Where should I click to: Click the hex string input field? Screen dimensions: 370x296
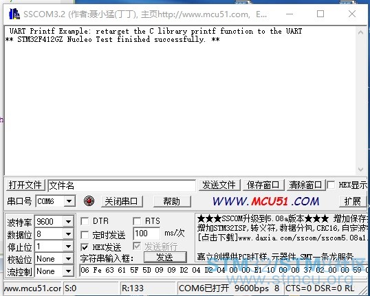(x=224, y=271)
